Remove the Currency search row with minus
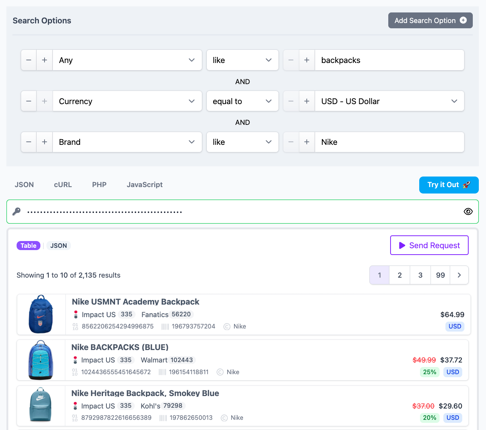Screen dimensions: 486x430 click(x=29, y=101)
